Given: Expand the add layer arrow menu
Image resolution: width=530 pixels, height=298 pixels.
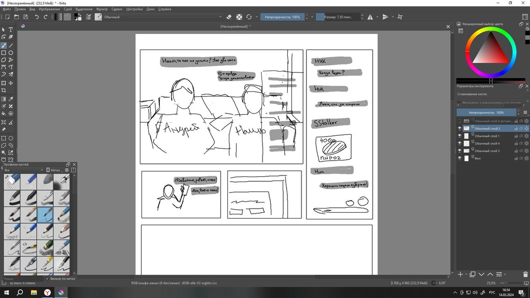Looking at the screenshot, I should pos(466,274).
